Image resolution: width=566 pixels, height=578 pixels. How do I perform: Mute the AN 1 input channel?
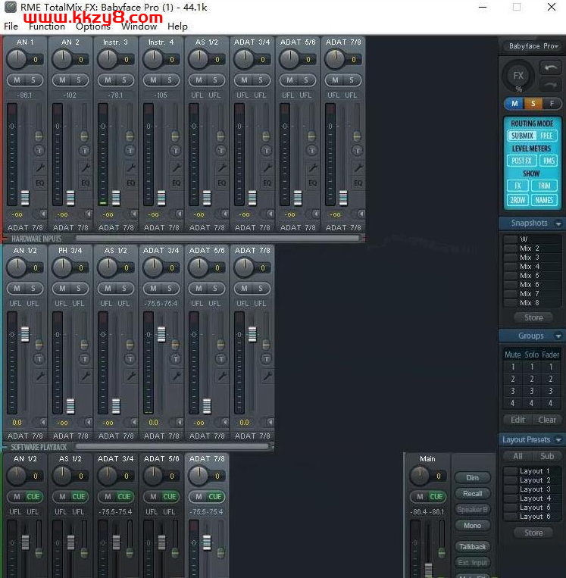17,80
